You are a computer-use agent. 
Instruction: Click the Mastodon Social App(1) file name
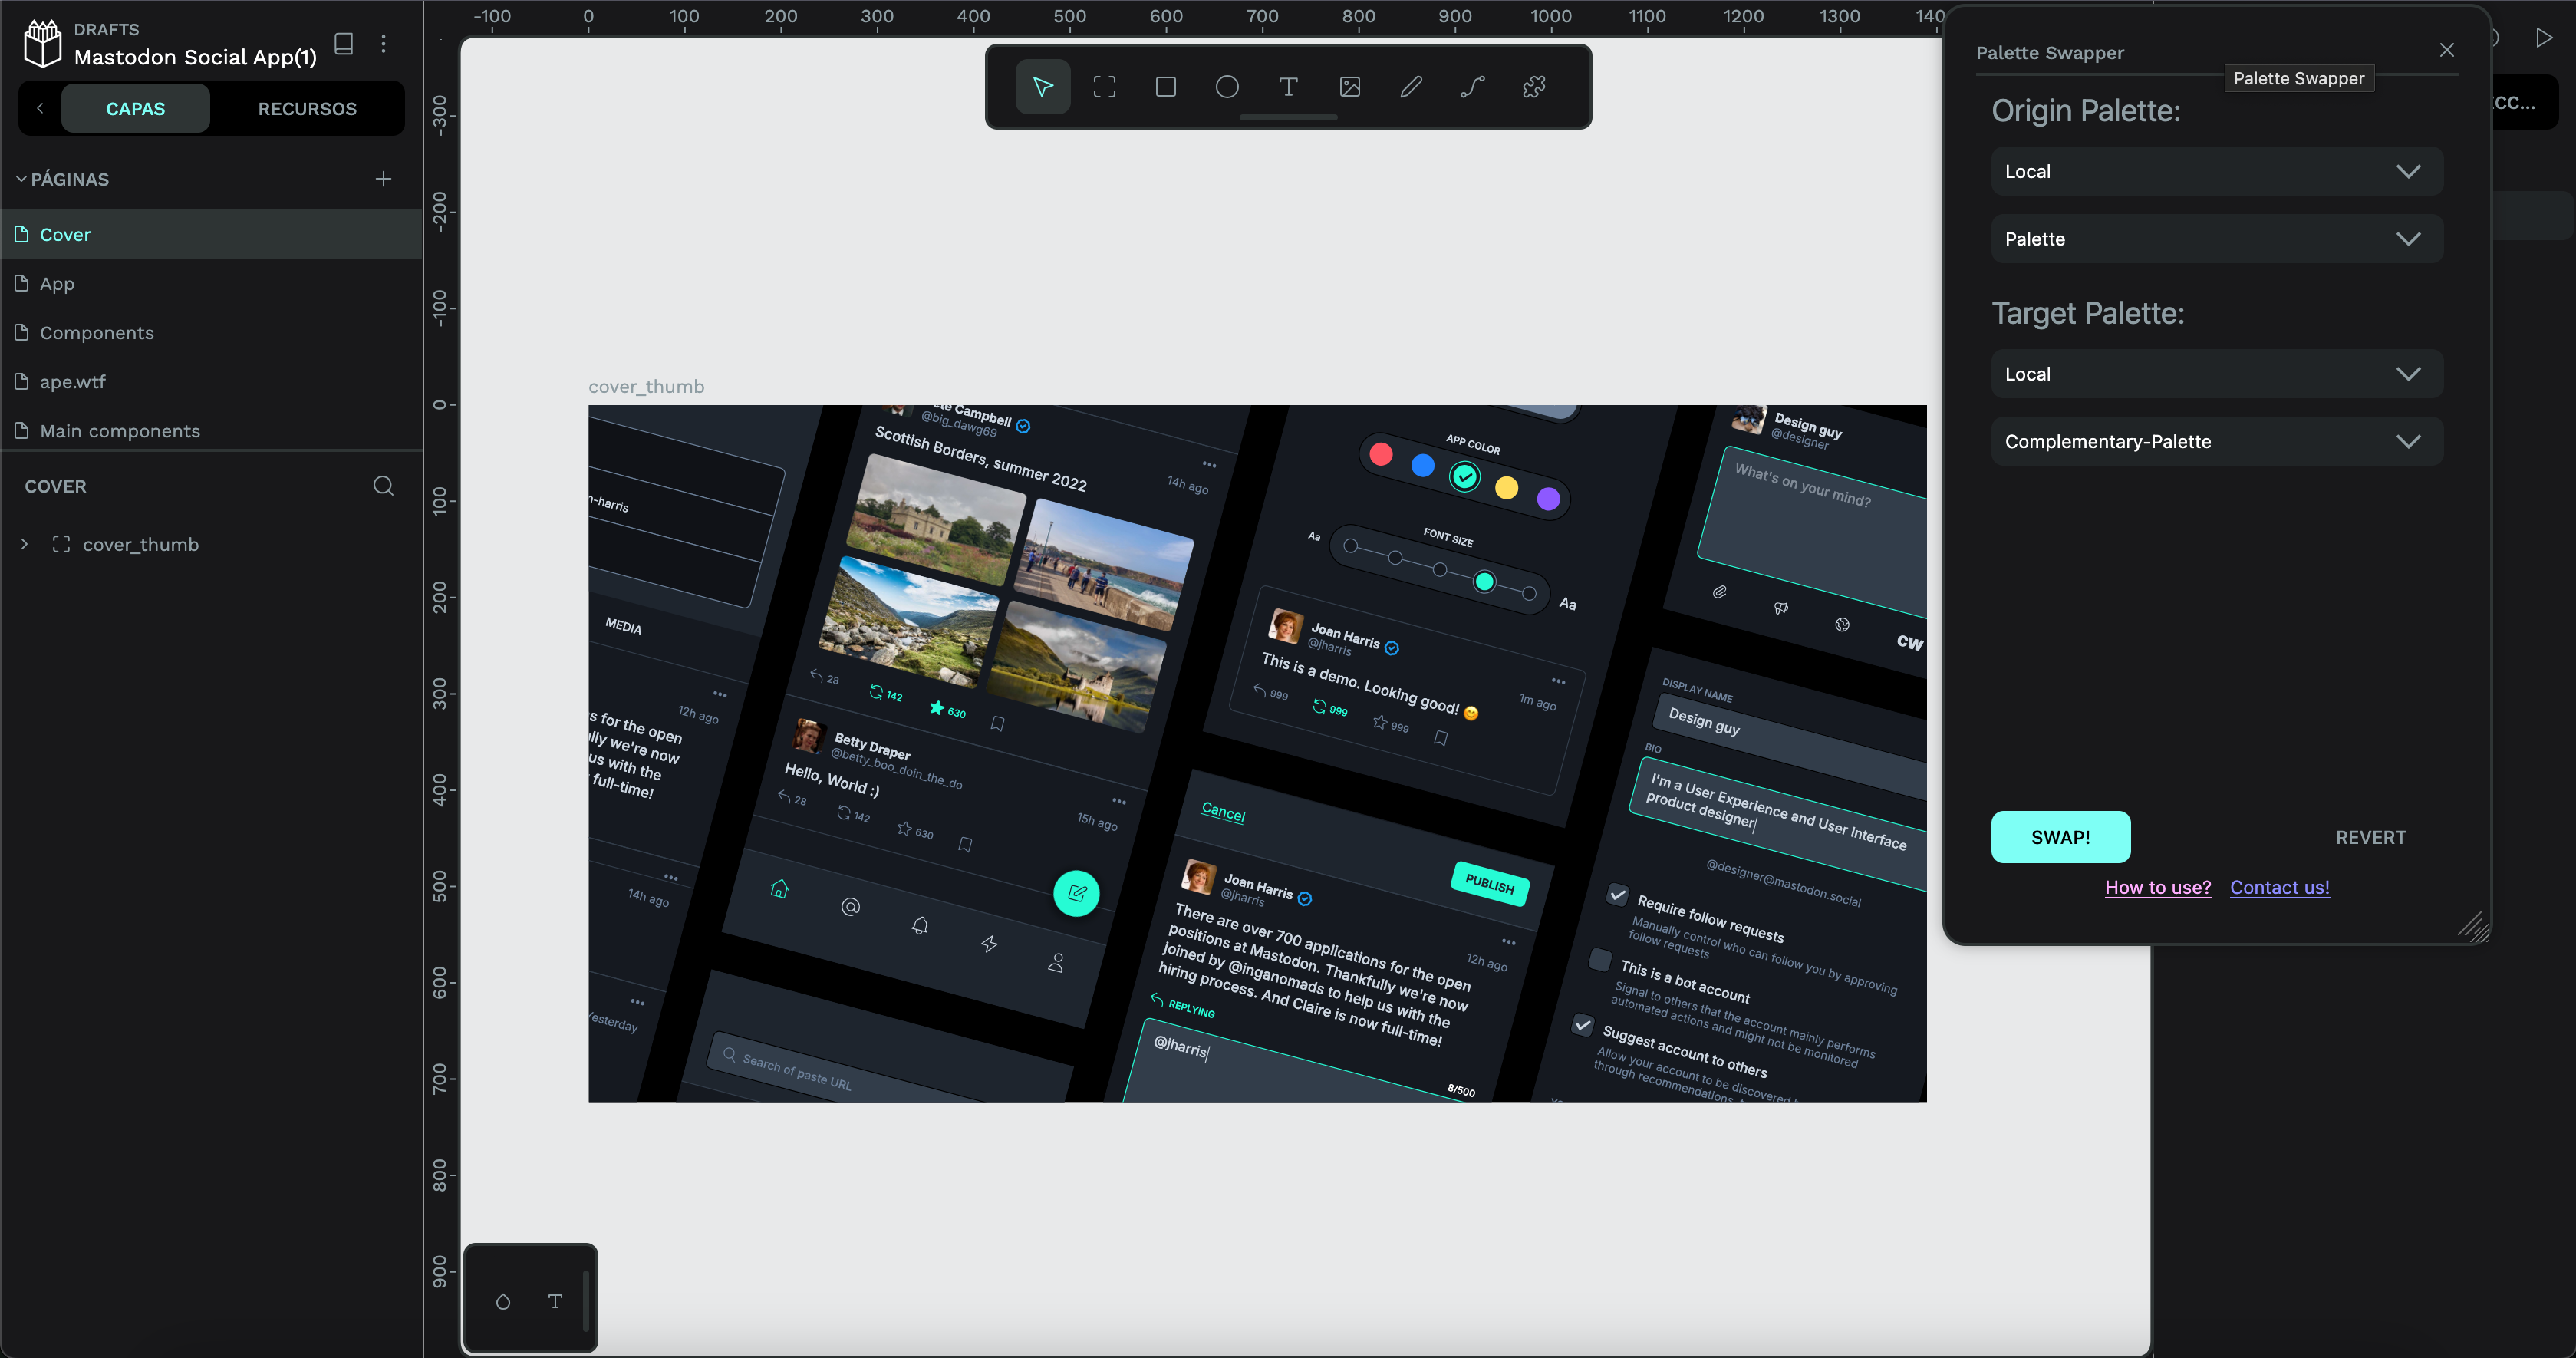click(195, 57)
